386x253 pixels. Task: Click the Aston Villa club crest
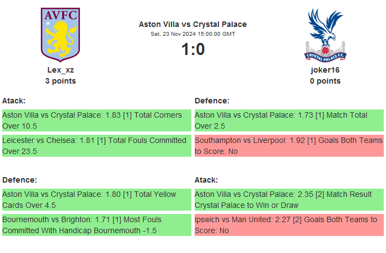pyautogui.click(x=60, y=34)
